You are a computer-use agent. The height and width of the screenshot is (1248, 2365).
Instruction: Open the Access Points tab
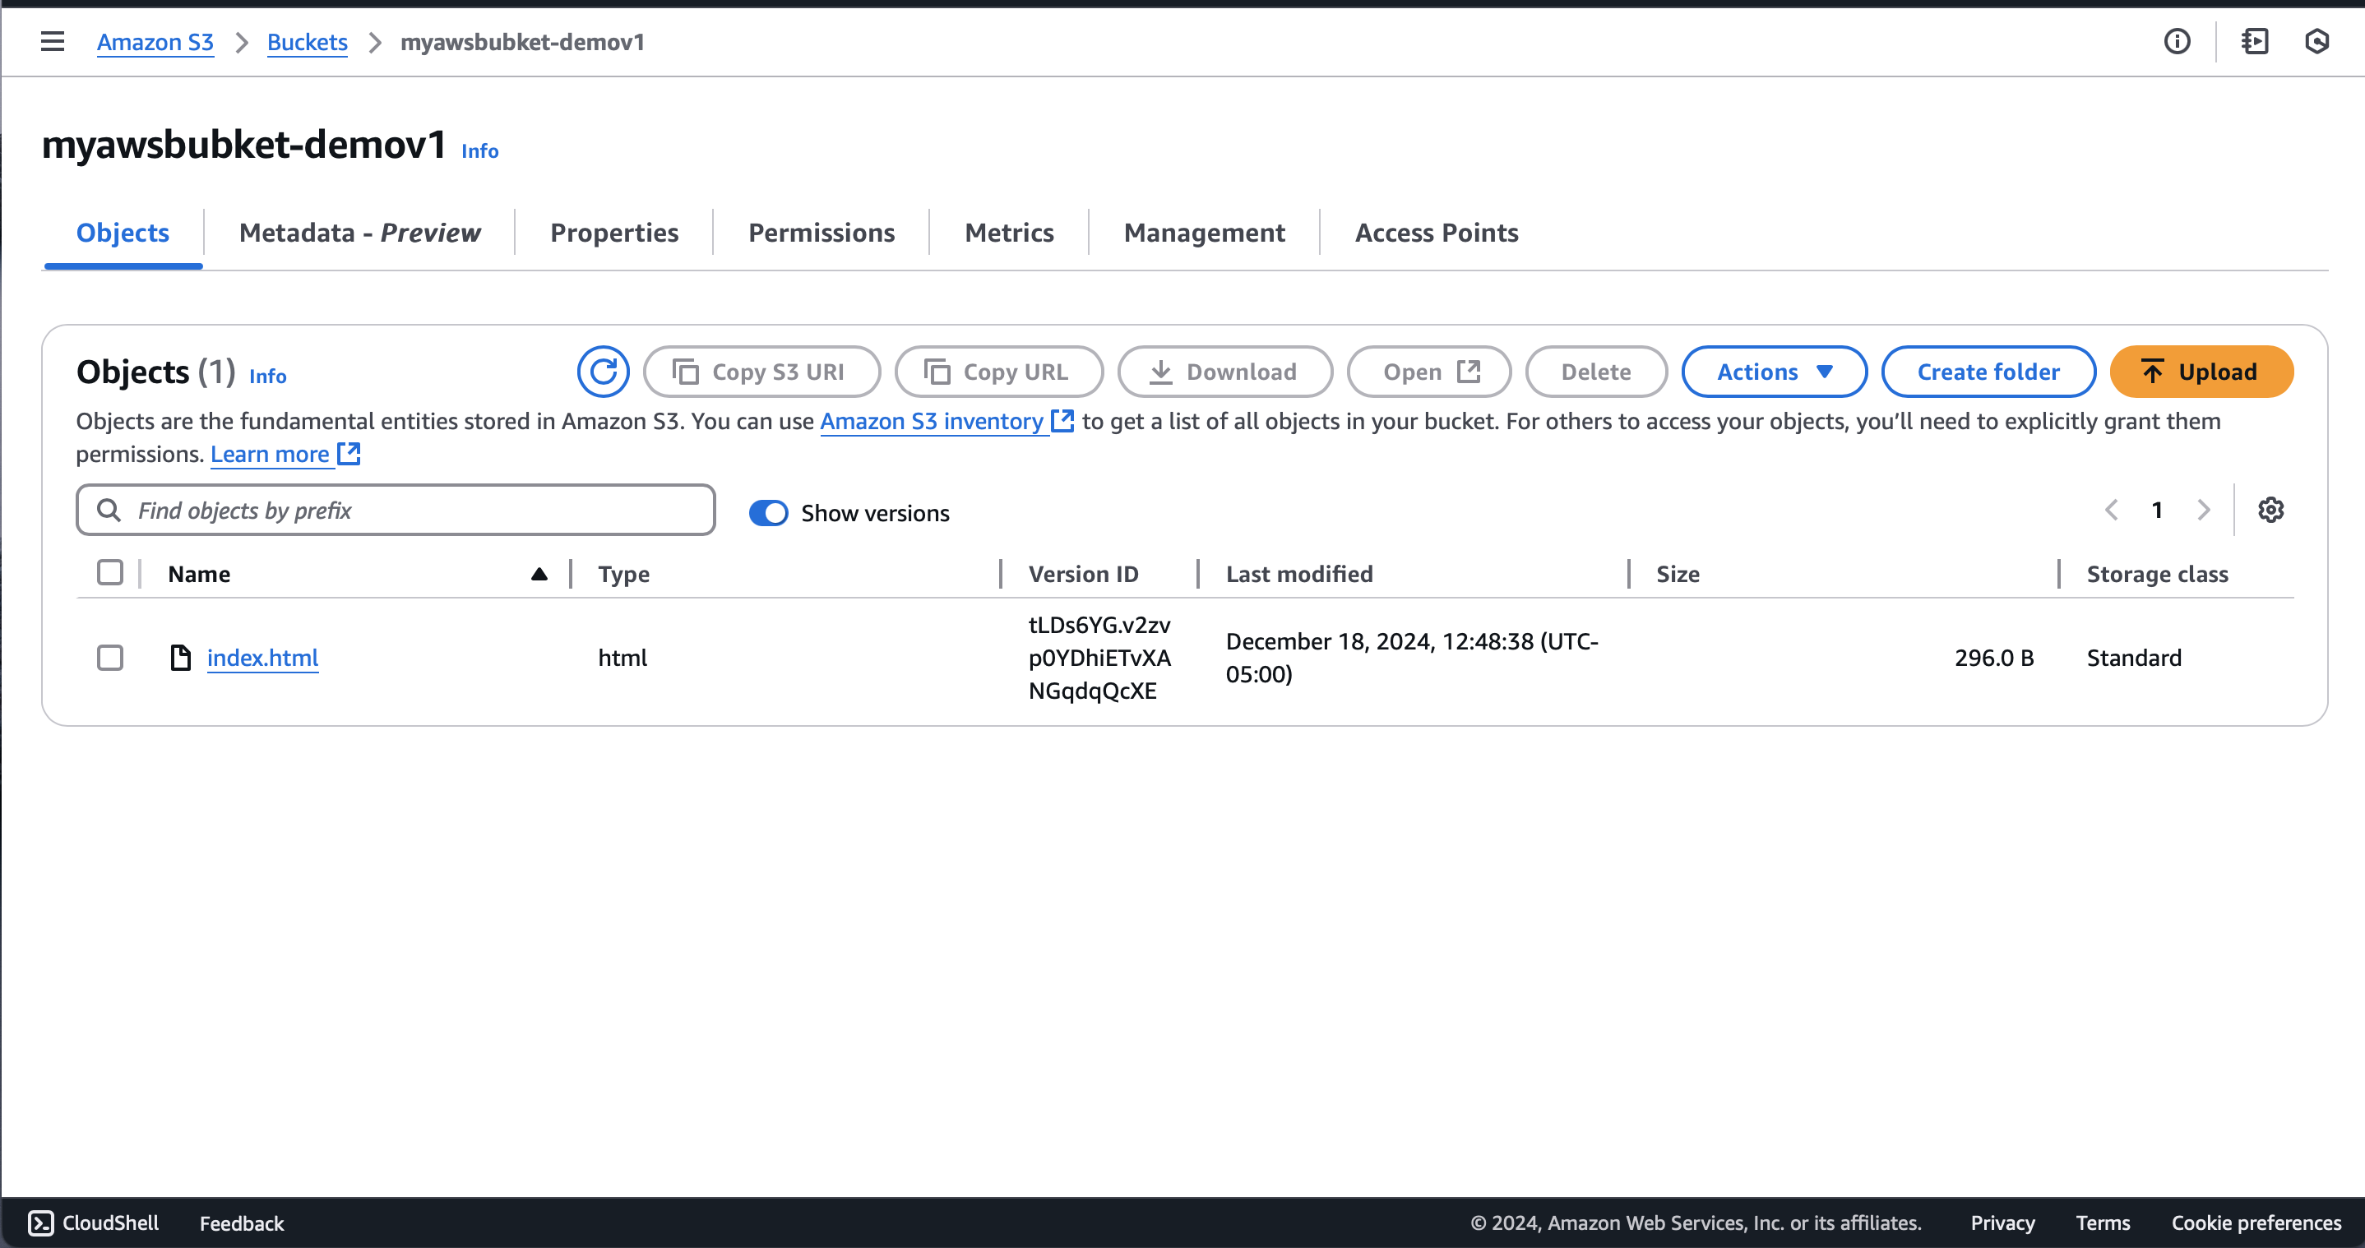[x=1437, y=233]
